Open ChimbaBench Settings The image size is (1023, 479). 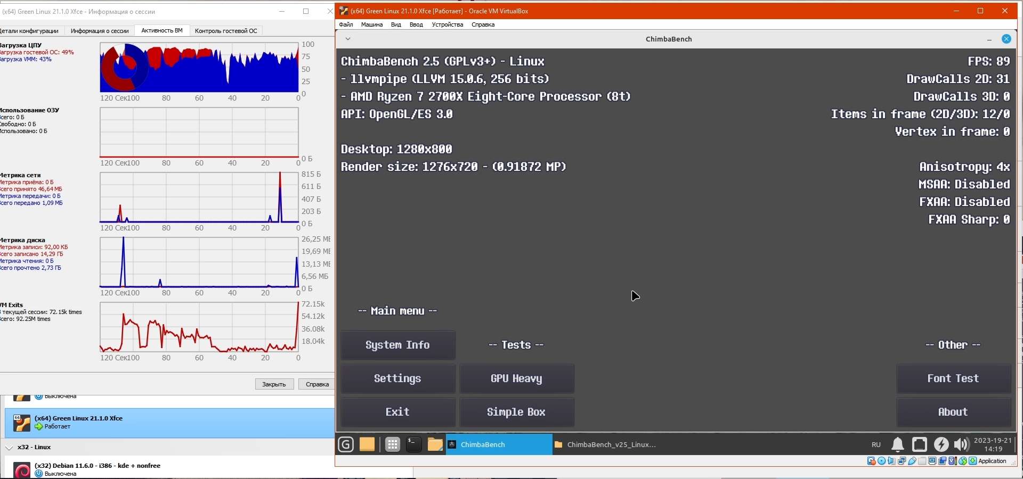coord(398,378)
